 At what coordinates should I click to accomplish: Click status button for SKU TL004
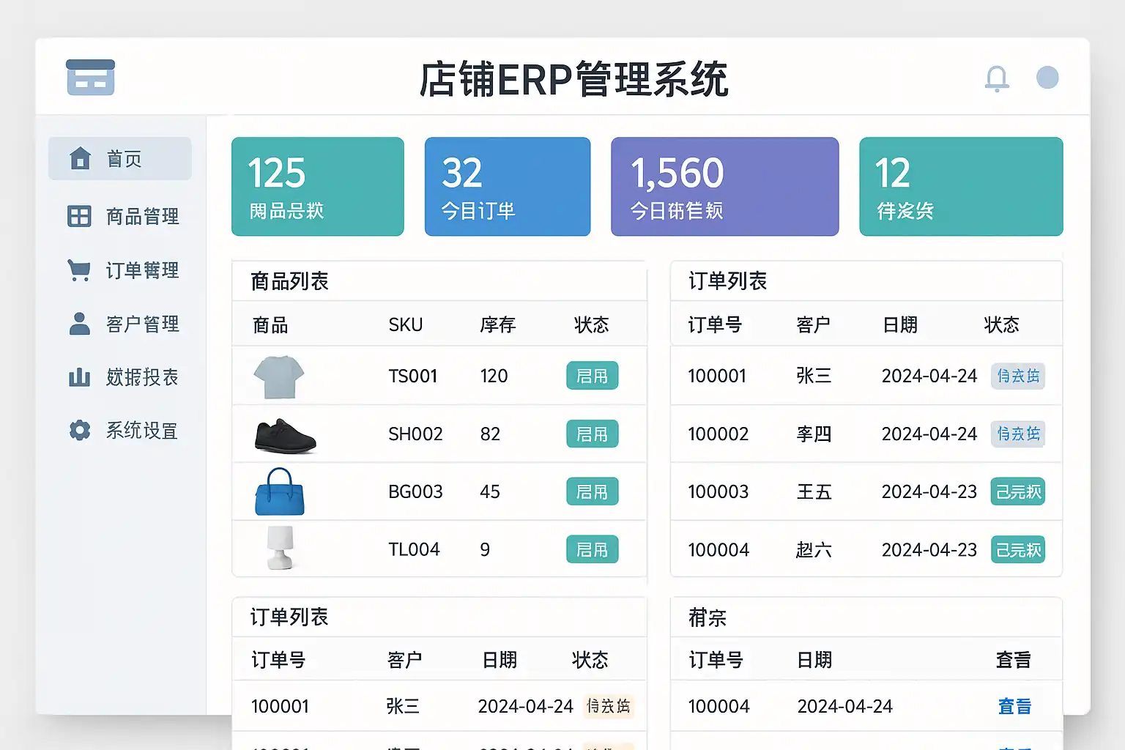point(592,549)
